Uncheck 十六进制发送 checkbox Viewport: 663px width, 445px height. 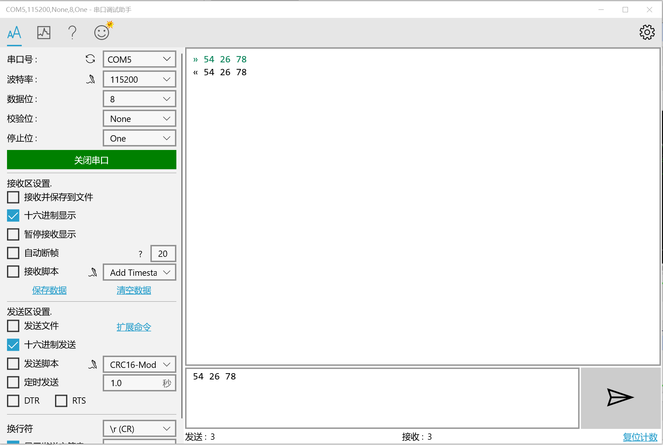(13, 345)
